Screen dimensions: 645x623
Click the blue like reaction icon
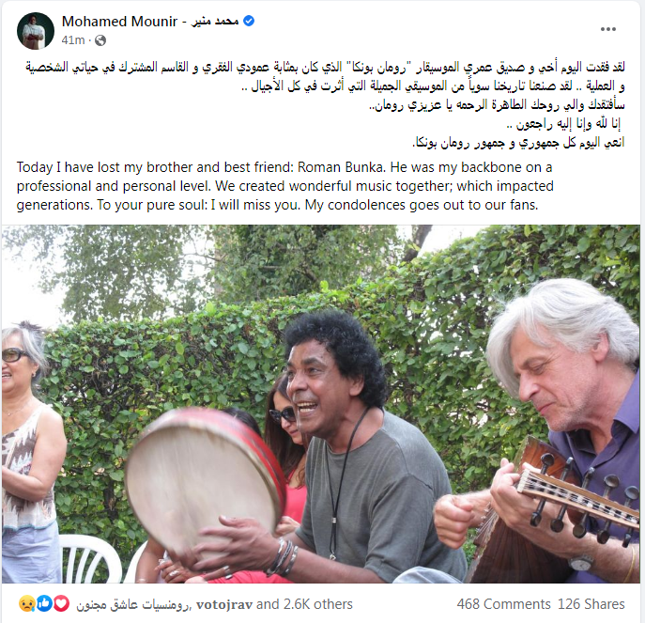click(x=44, y=604)
